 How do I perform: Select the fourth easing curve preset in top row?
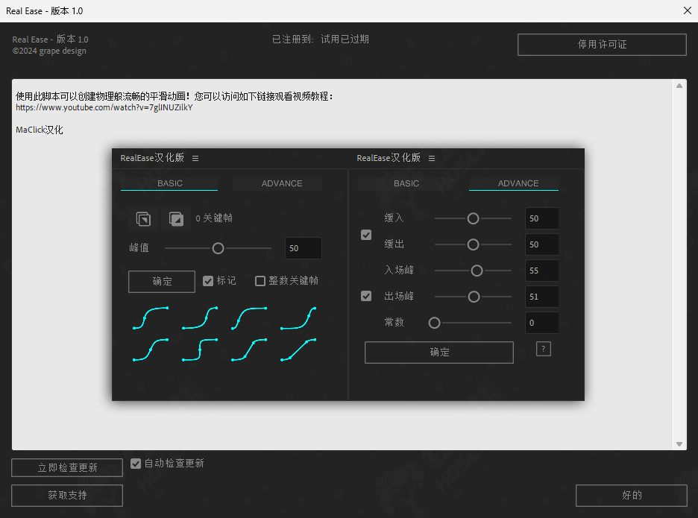point(298,318)
